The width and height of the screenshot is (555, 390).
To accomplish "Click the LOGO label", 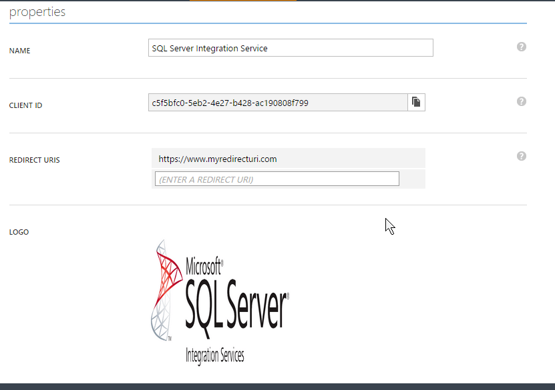I will pyautogui.click(x=19, y=232).
